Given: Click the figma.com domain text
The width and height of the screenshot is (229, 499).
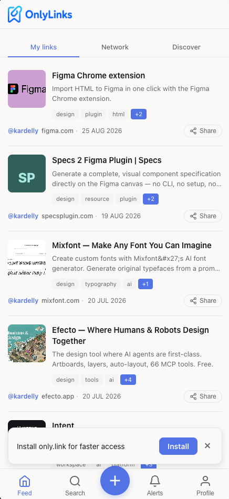Looking at the screenshot, I should 57,131.
